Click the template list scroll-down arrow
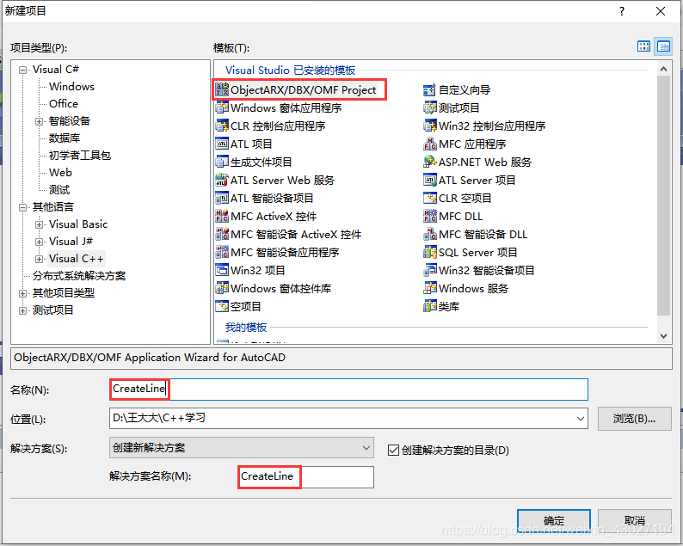Image resolution: width=683 pixels, height=546 pixels. pos(663,335)
